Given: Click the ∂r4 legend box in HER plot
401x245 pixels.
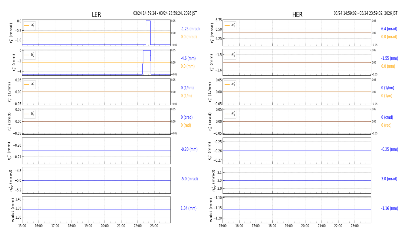Looking at the screenshot, I should coord(230,114).
